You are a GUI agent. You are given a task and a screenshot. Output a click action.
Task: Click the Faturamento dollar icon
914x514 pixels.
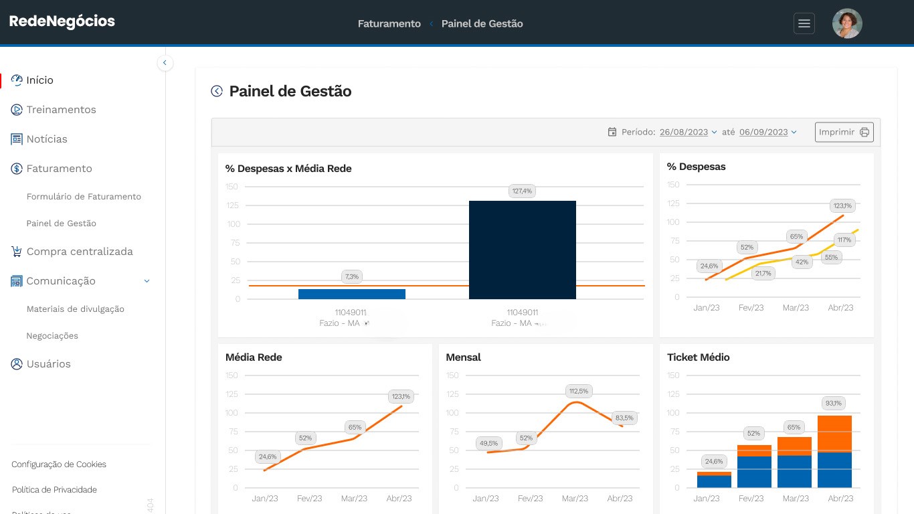click(17, 169)
